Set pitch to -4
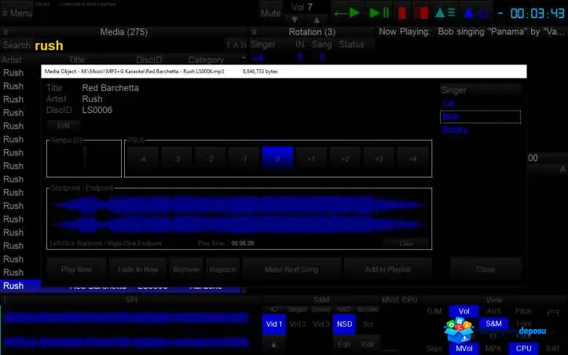 pos(142,159)
